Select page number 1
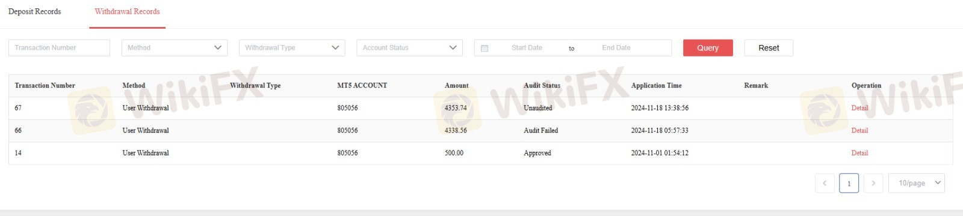The height and width of the screenshot is (216, 963). [x=849, y=183]
